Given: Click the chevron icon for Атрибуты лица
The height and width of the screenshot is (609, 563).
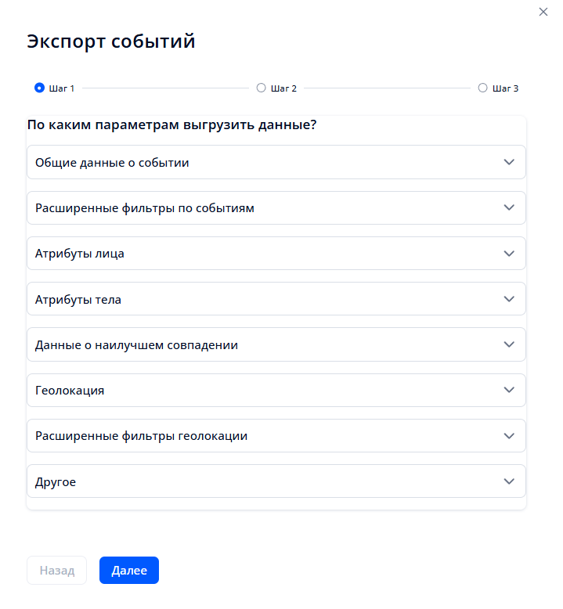Looking at the screenshot, I should point(509,254).
